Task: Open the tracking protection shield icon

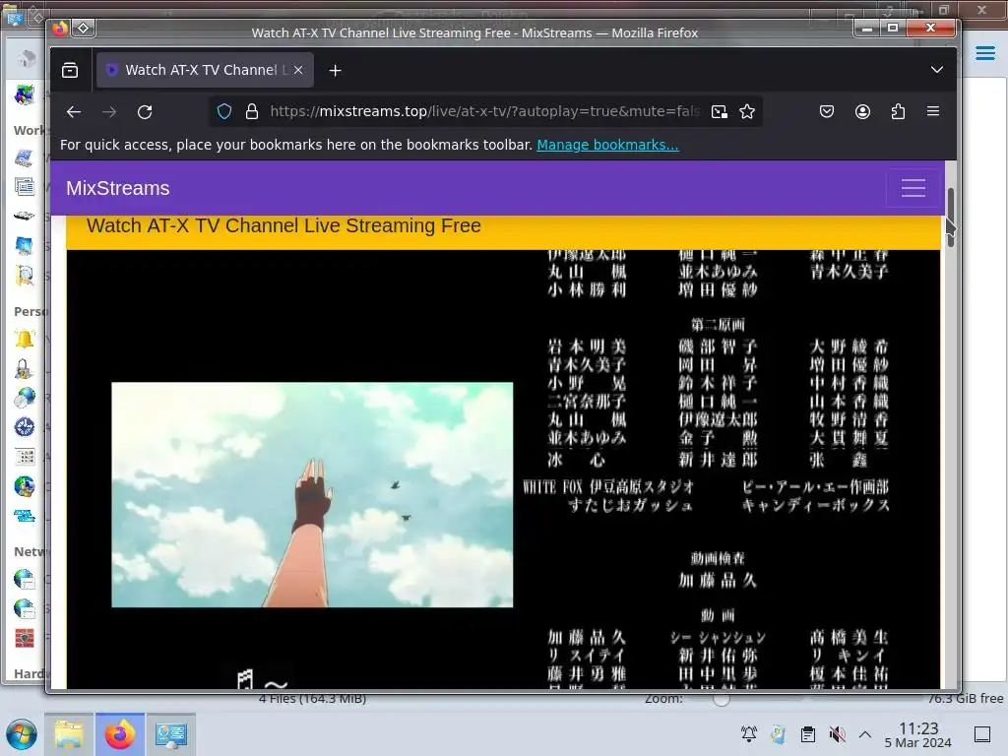Action: (223, 112)
